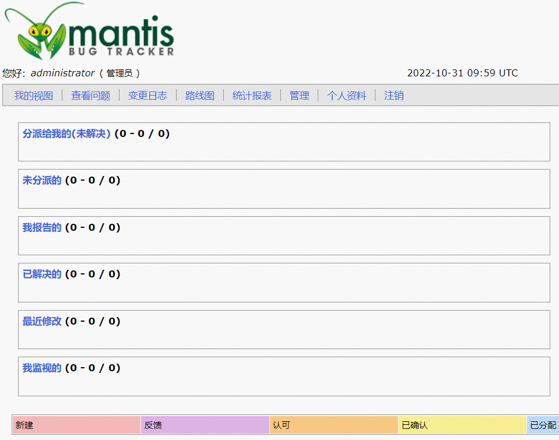Open 未分派的 issue list
The width and height of the screenshot is (559, 440).
point(41,180)
